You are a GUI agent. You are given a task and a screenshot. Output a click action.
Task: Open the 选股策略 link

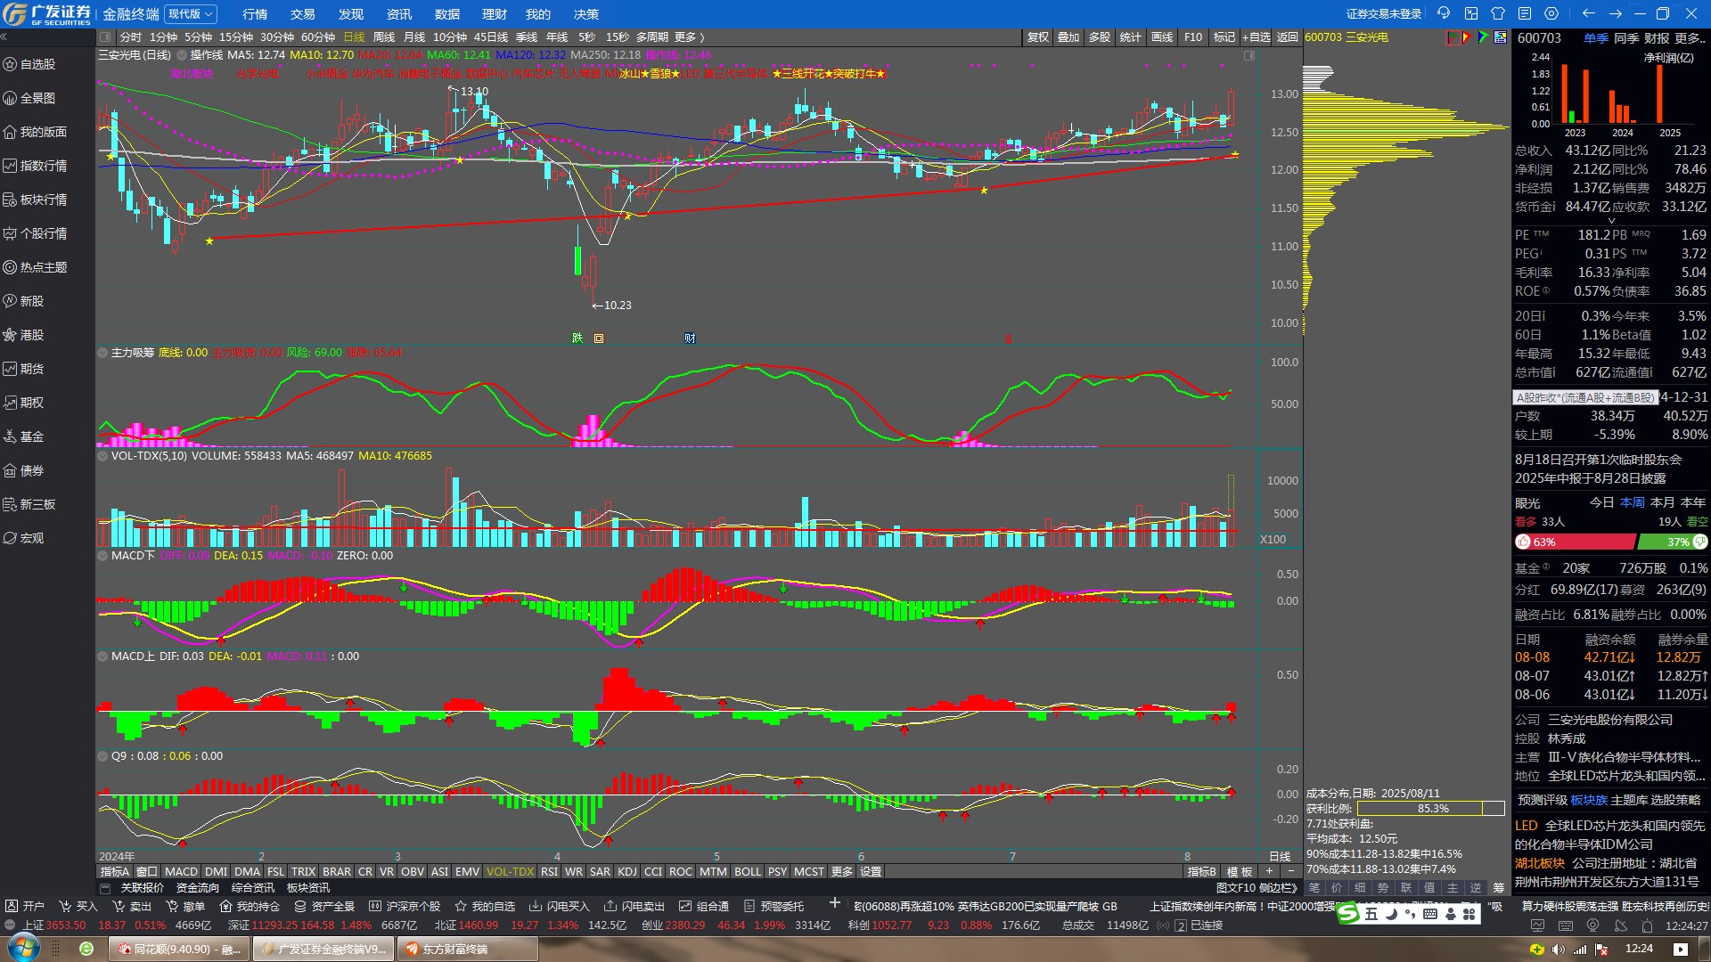pyautogui.click(x=1675, y=800)
